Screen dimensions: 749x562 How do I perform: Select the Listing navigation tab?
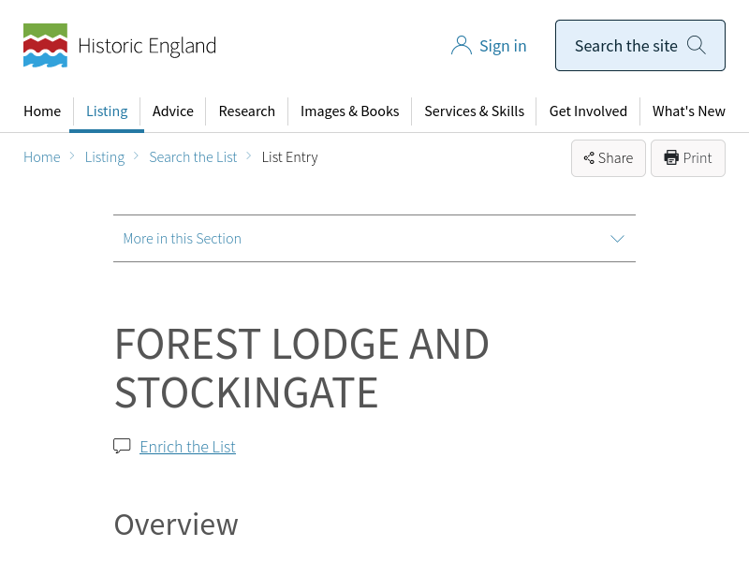coord(107,111)
